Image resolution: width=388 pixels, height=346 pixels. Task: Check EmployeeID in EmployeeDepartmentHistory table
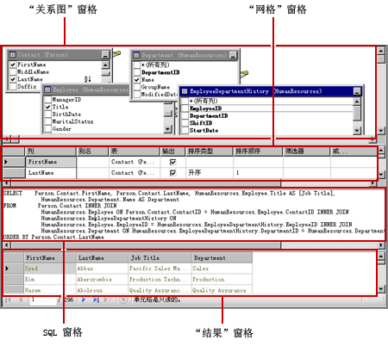click(185, 108)
